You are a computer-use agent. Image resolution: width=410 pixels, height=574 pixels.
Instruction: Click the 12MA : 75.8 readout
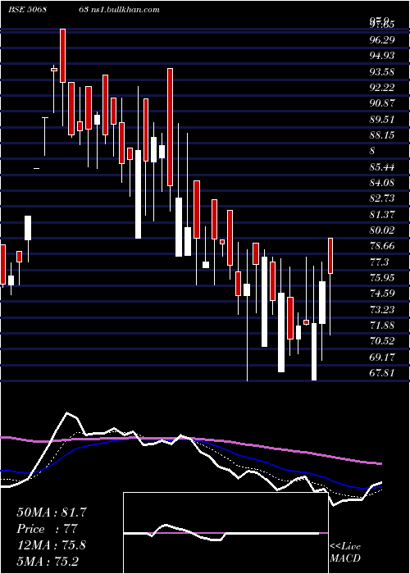(x=52, y=545)
